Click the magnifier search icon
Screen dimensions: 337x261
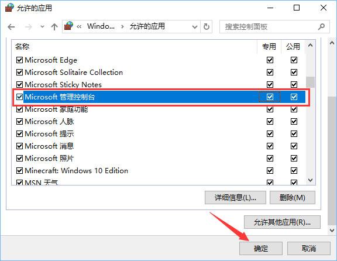[x=321, y=27]
